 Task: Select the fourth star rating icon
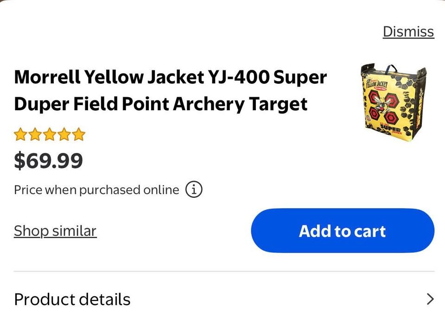click(x=63, y=134)
